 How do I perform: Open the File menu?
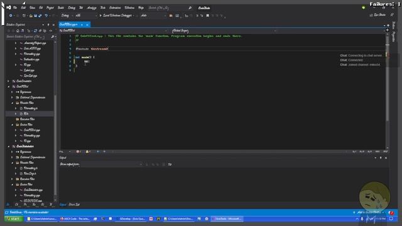coord(15,8)
